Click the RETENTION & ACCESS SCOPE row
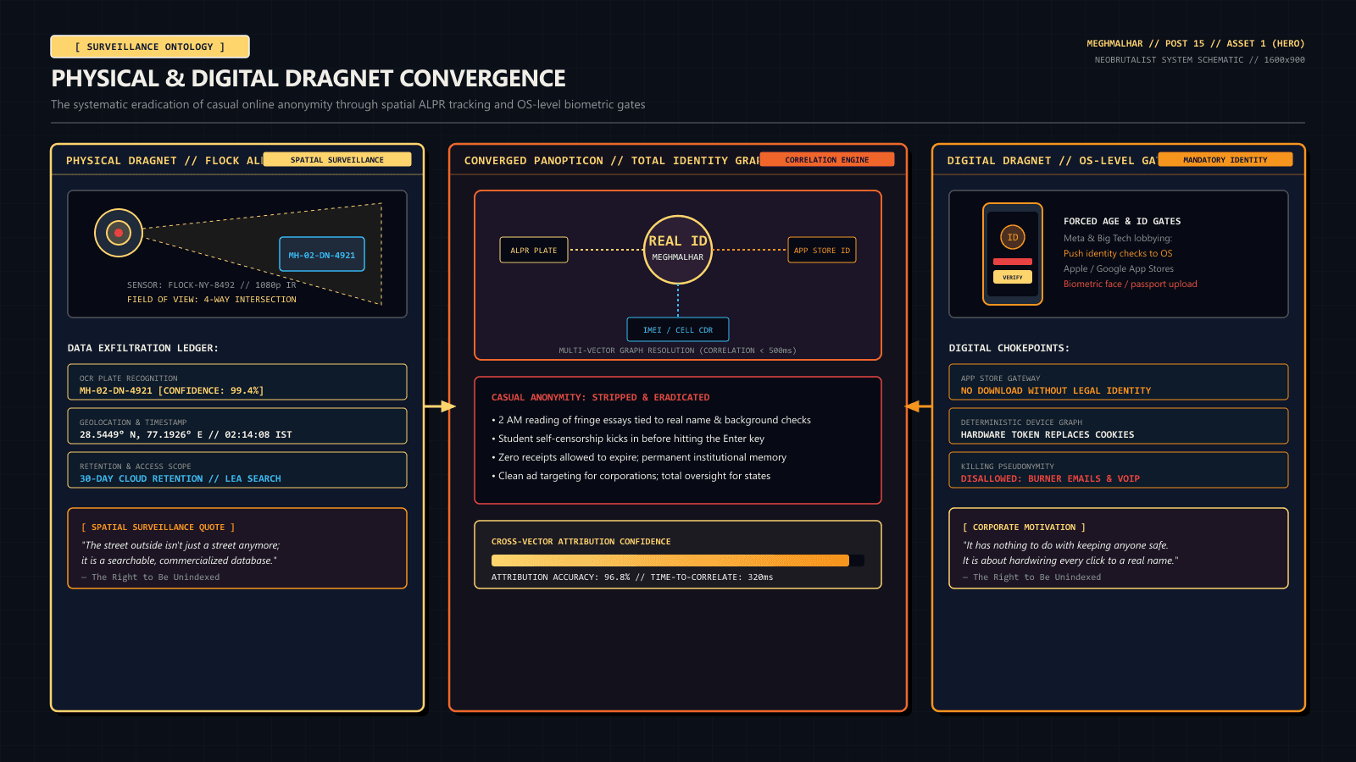Image resolution: width=1356 pixels, height=762 pixels. pos(237,470)
